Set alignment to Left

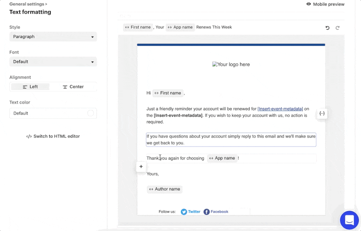tap(30, 87)
